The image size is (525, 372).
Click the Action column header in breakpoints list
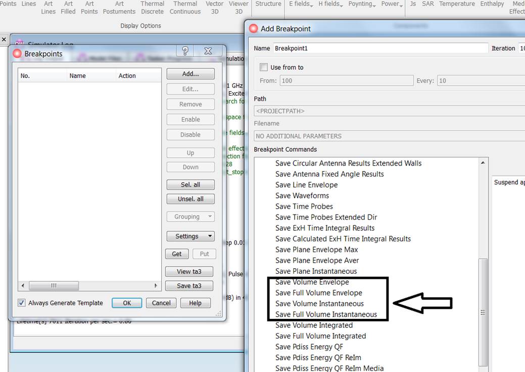pyautogui.click(x=138, y=76)
